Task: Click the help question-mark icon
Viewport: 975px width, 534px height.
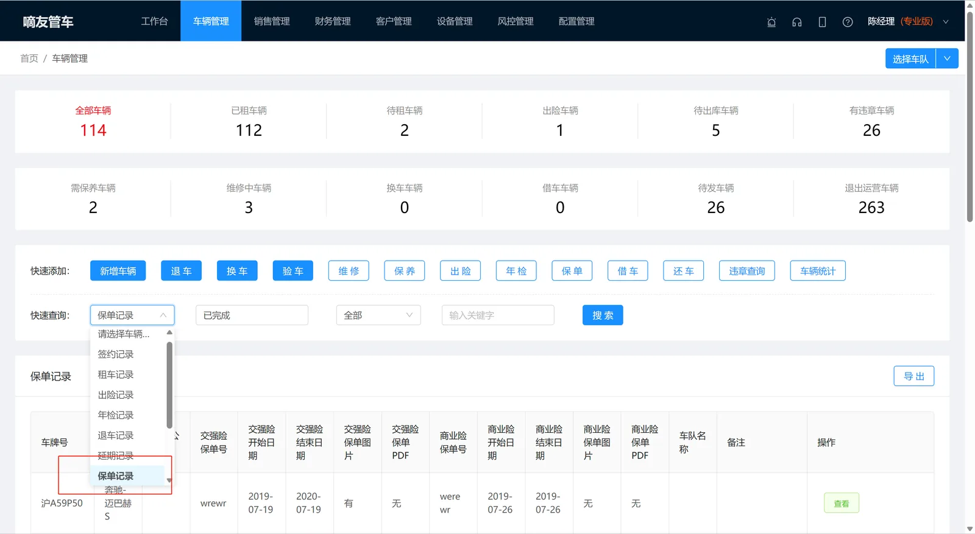Action: click(848, 22)
